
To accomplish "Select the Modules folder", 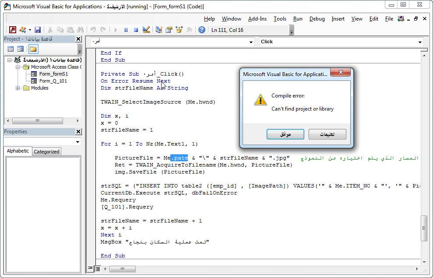I will coord(39,88).
